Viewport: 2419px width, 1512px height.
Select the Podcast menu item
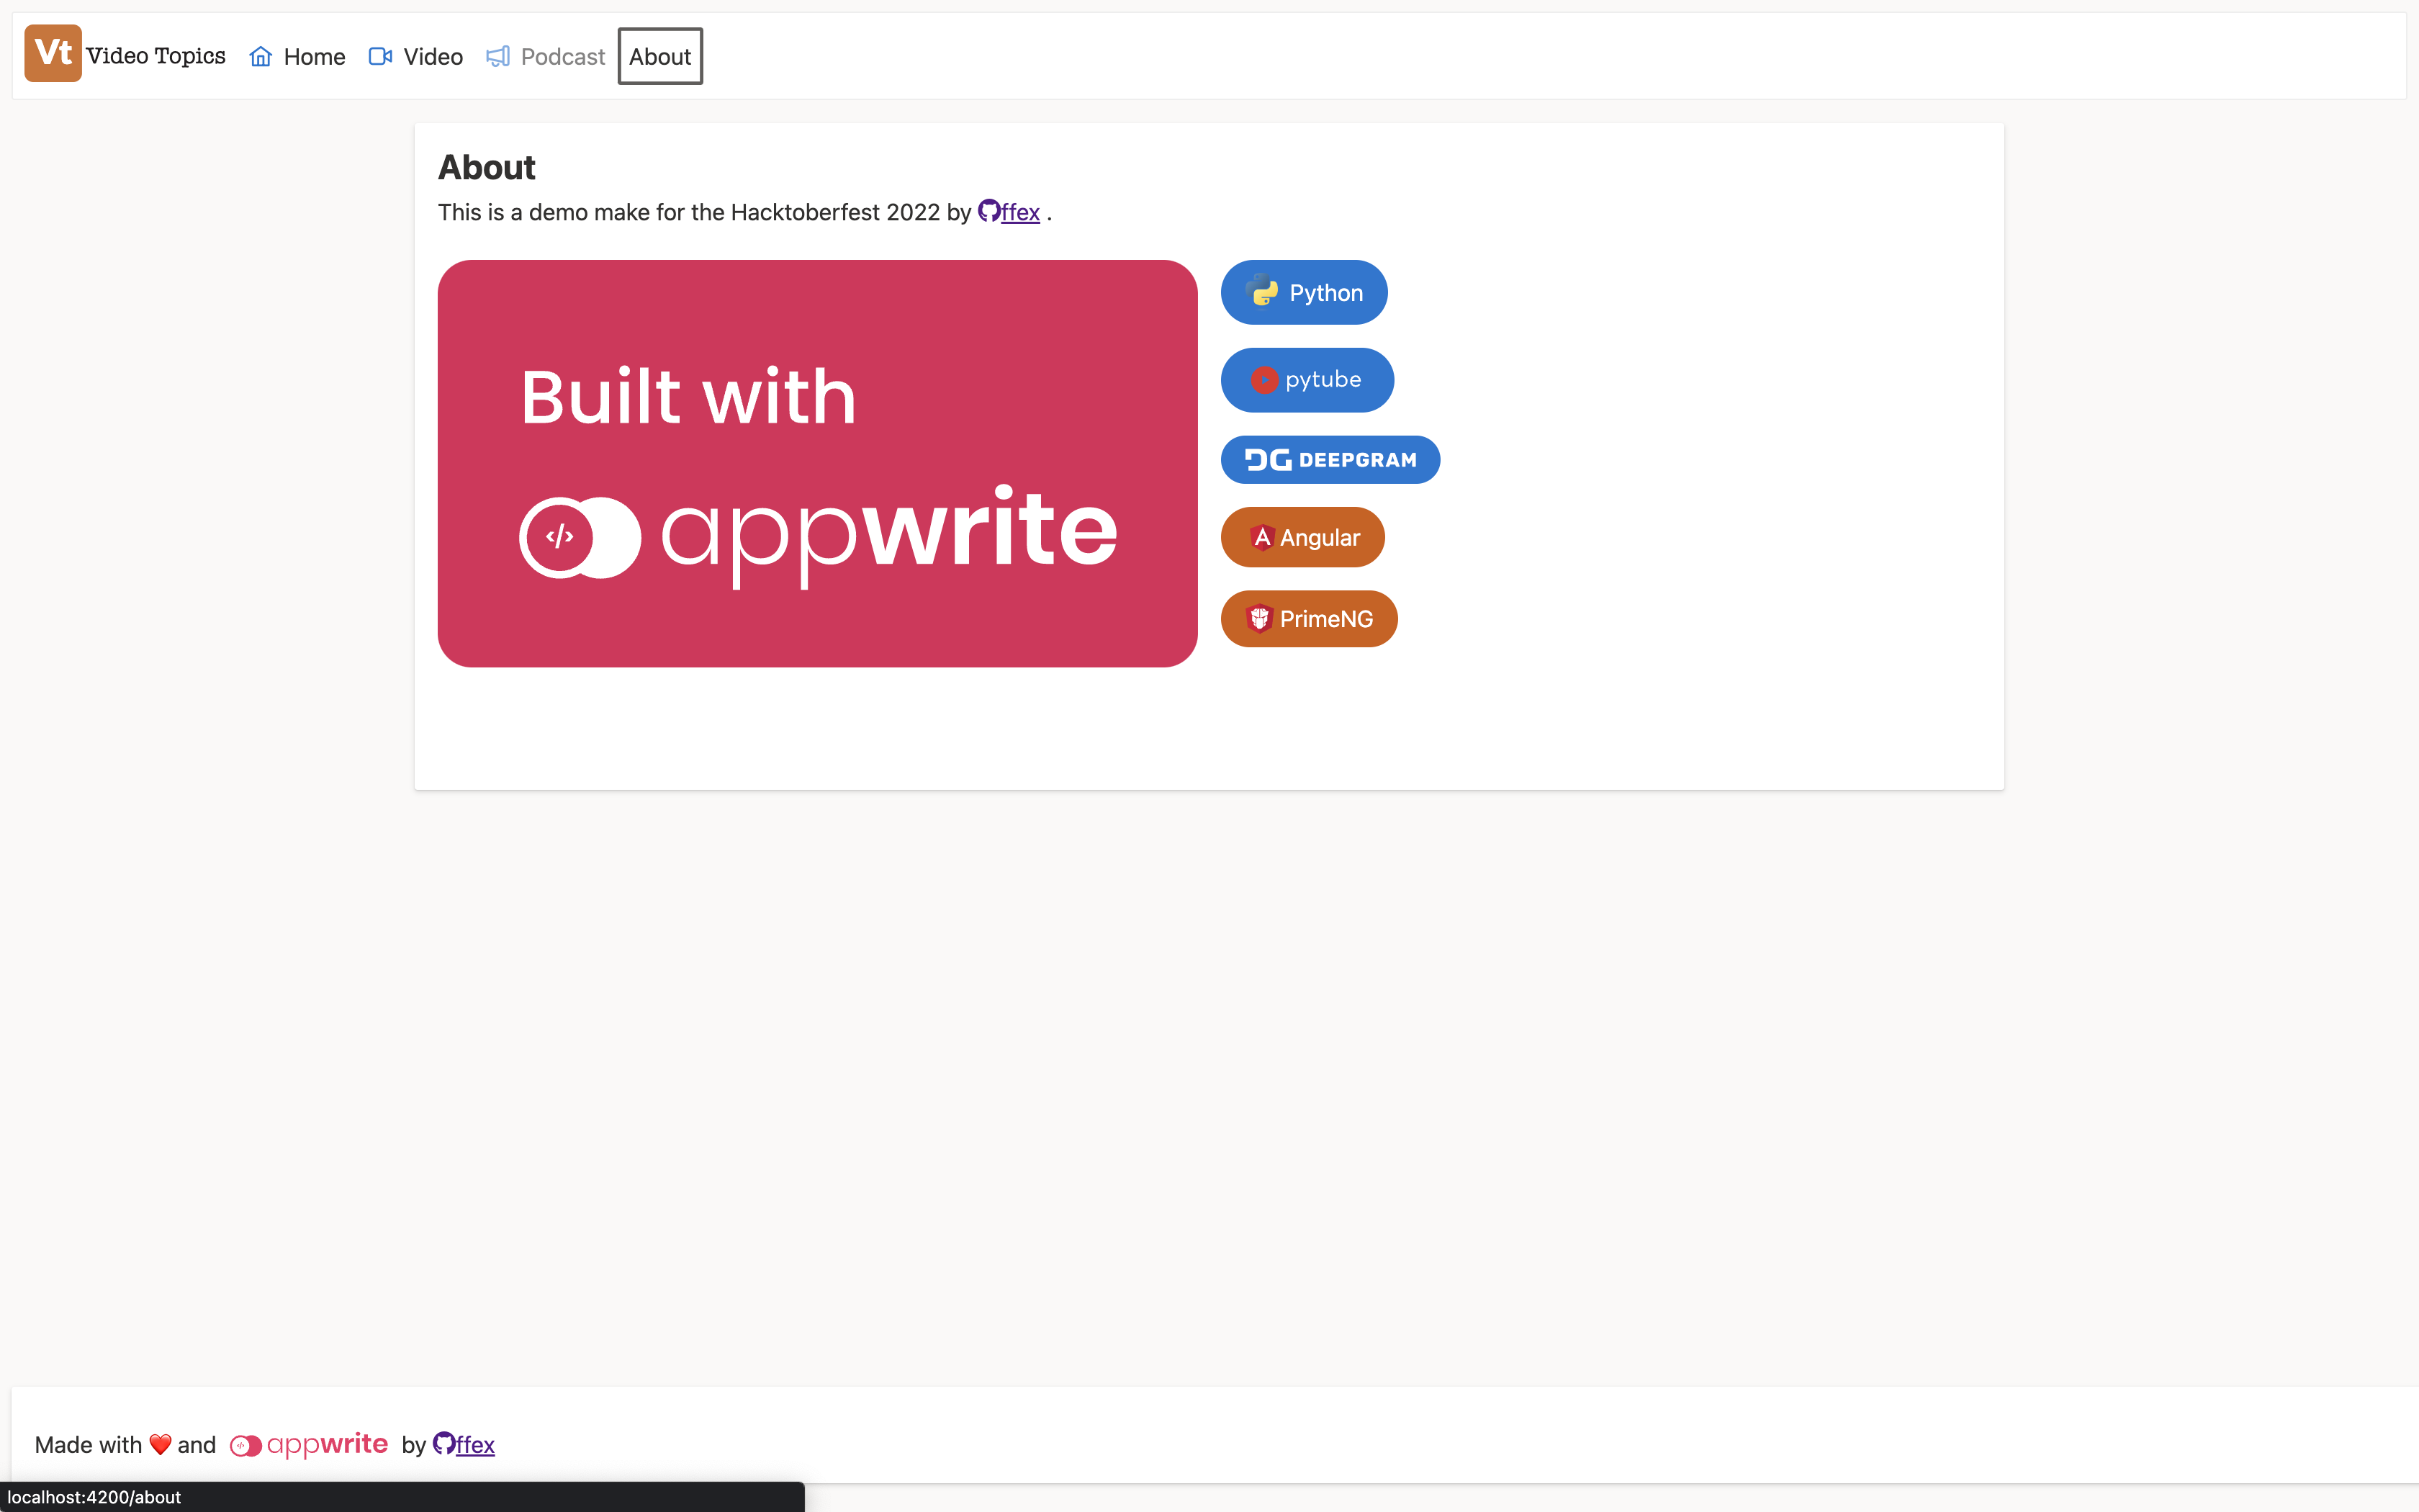pos(563,57)
